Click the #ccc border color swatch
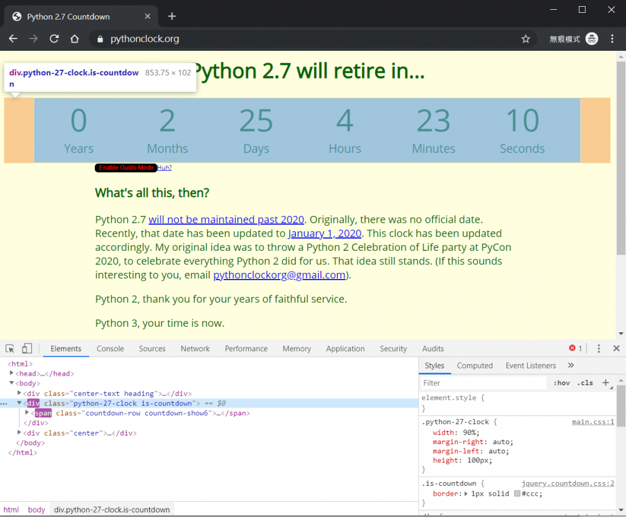Viewport: 626px width, 517px height. pyautogui.click(x=517, y=493)
